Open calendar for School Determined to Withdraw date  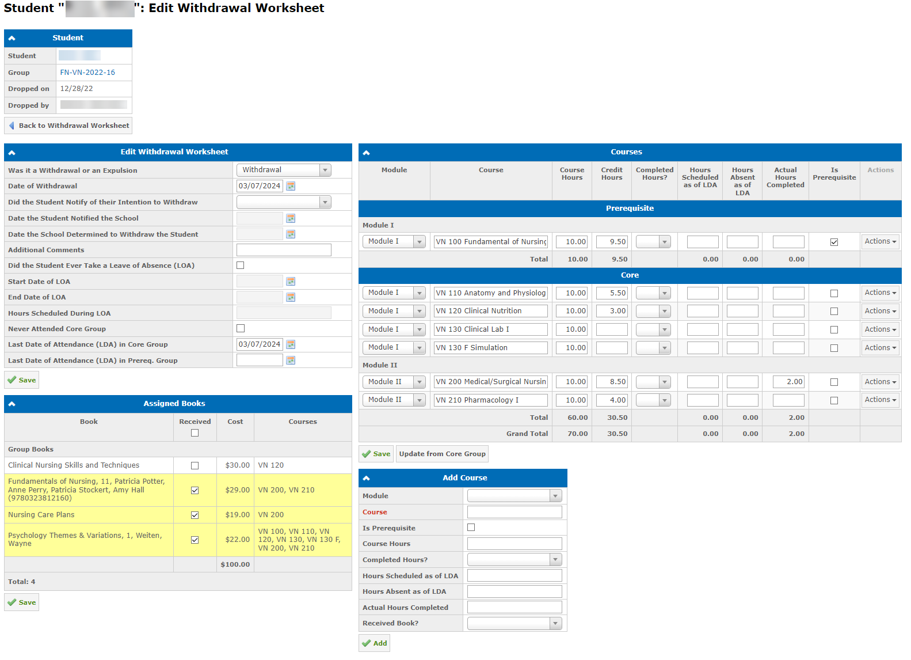pos(291,234)
